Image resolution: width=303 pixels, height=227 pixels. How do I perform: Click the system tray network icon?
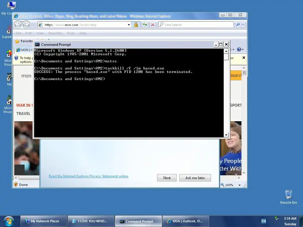(277, 218)
